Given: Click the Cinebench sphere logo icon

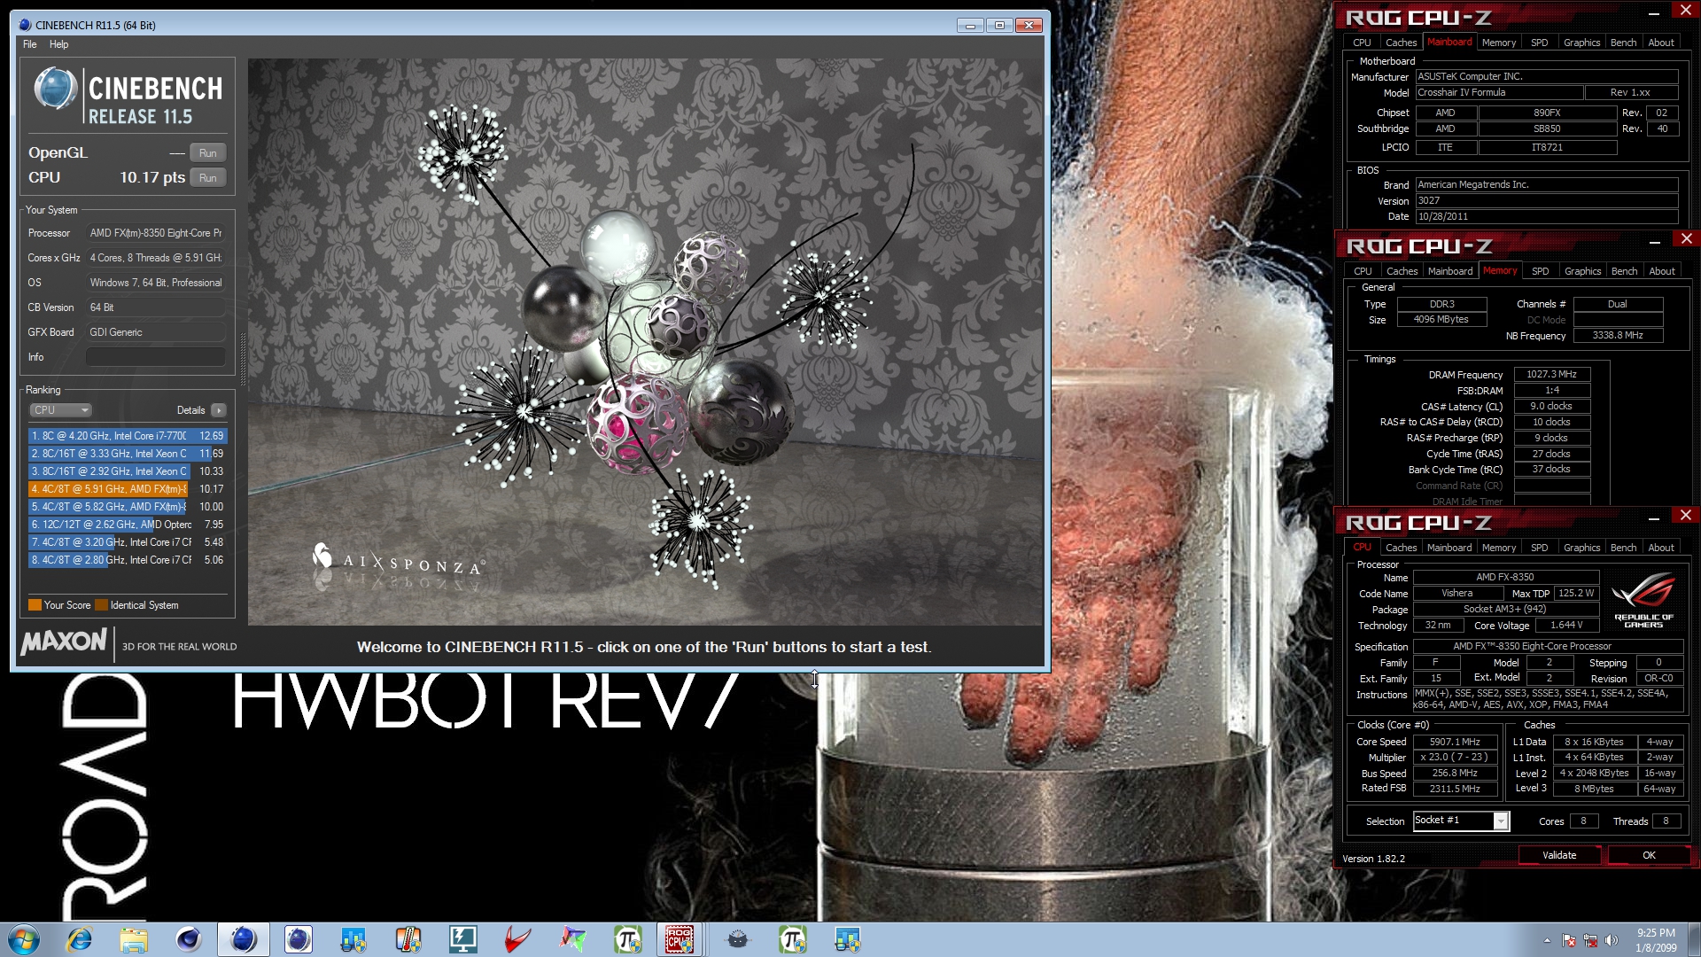Looking at the screenshot, I should point(55,89).
